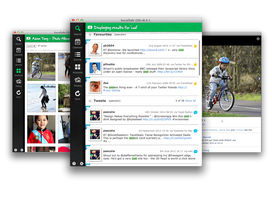Image resolution: width=272 pixels, height=204 pixels.
Task: Click the pk2004 username
Action: click(108, 46)
